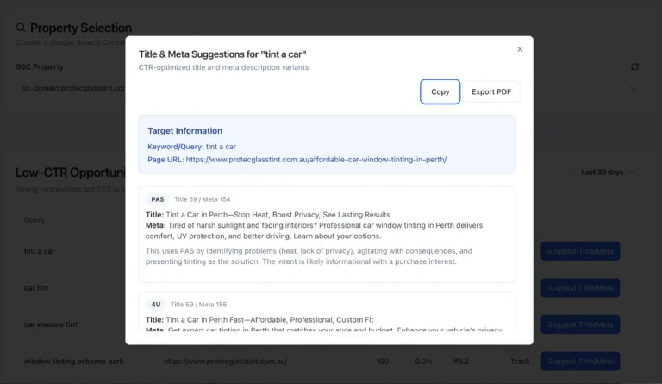Close the Title & Meta Suggestions dialog
Screen dimensions: 662x384
[x=520, y=49]
